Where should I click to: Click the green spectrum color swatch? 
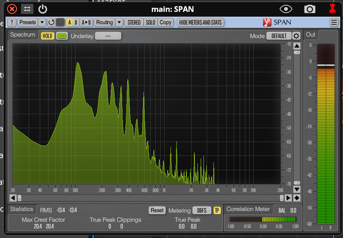pyautogui.click(x=62, y=36)
